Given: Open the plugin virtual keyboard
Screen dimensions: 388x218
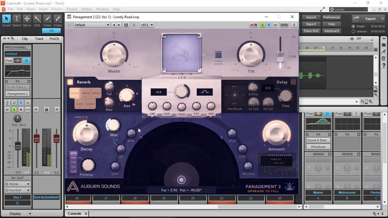Looking at the screenshot, I should (284, 25).
